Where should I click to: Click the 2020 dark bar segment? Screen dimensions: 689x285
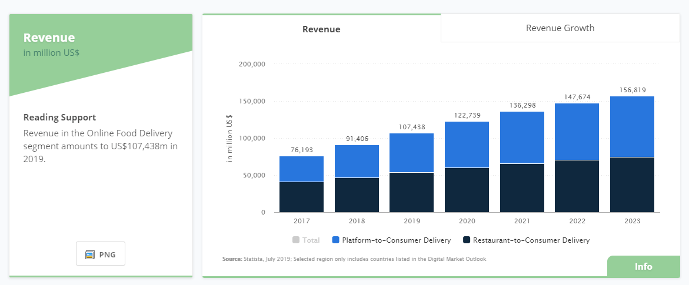467,190
